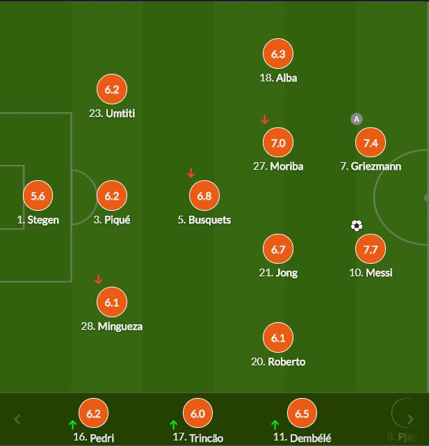The image size is (429, 446).
Task: Click the '18. Alba' player name
Action: pyautogui.click(x=278, y=78)
